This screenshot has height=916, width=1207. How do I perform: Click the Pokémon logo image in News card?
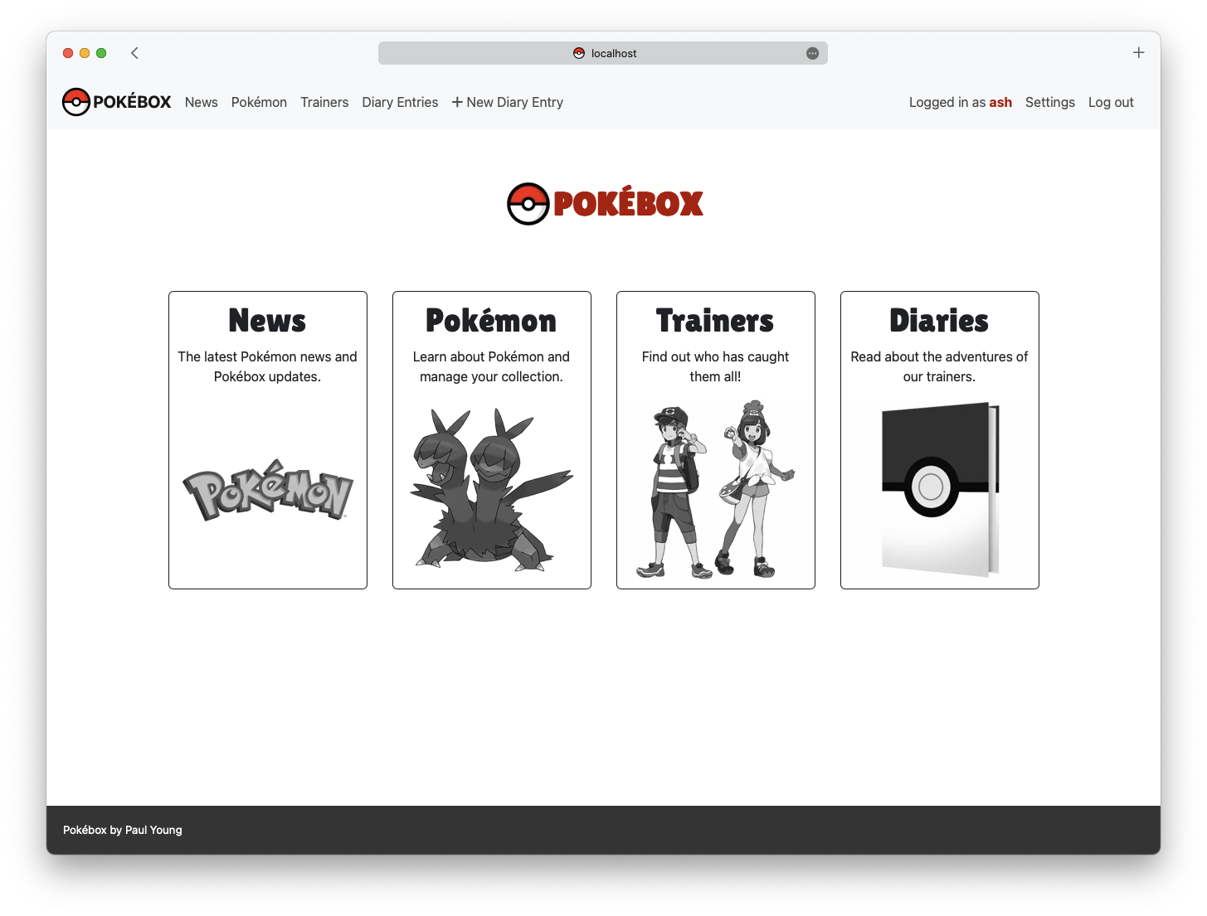tap(268, 490)
